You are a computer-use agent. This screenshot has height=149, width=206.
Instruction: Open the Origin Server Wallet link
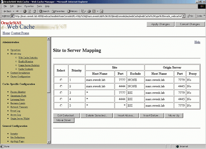[x=20, y=118]
